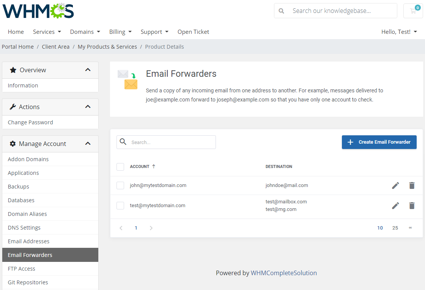Collapse the Manage Account panel chevron
425x290 pixels.
pos(88,143)
